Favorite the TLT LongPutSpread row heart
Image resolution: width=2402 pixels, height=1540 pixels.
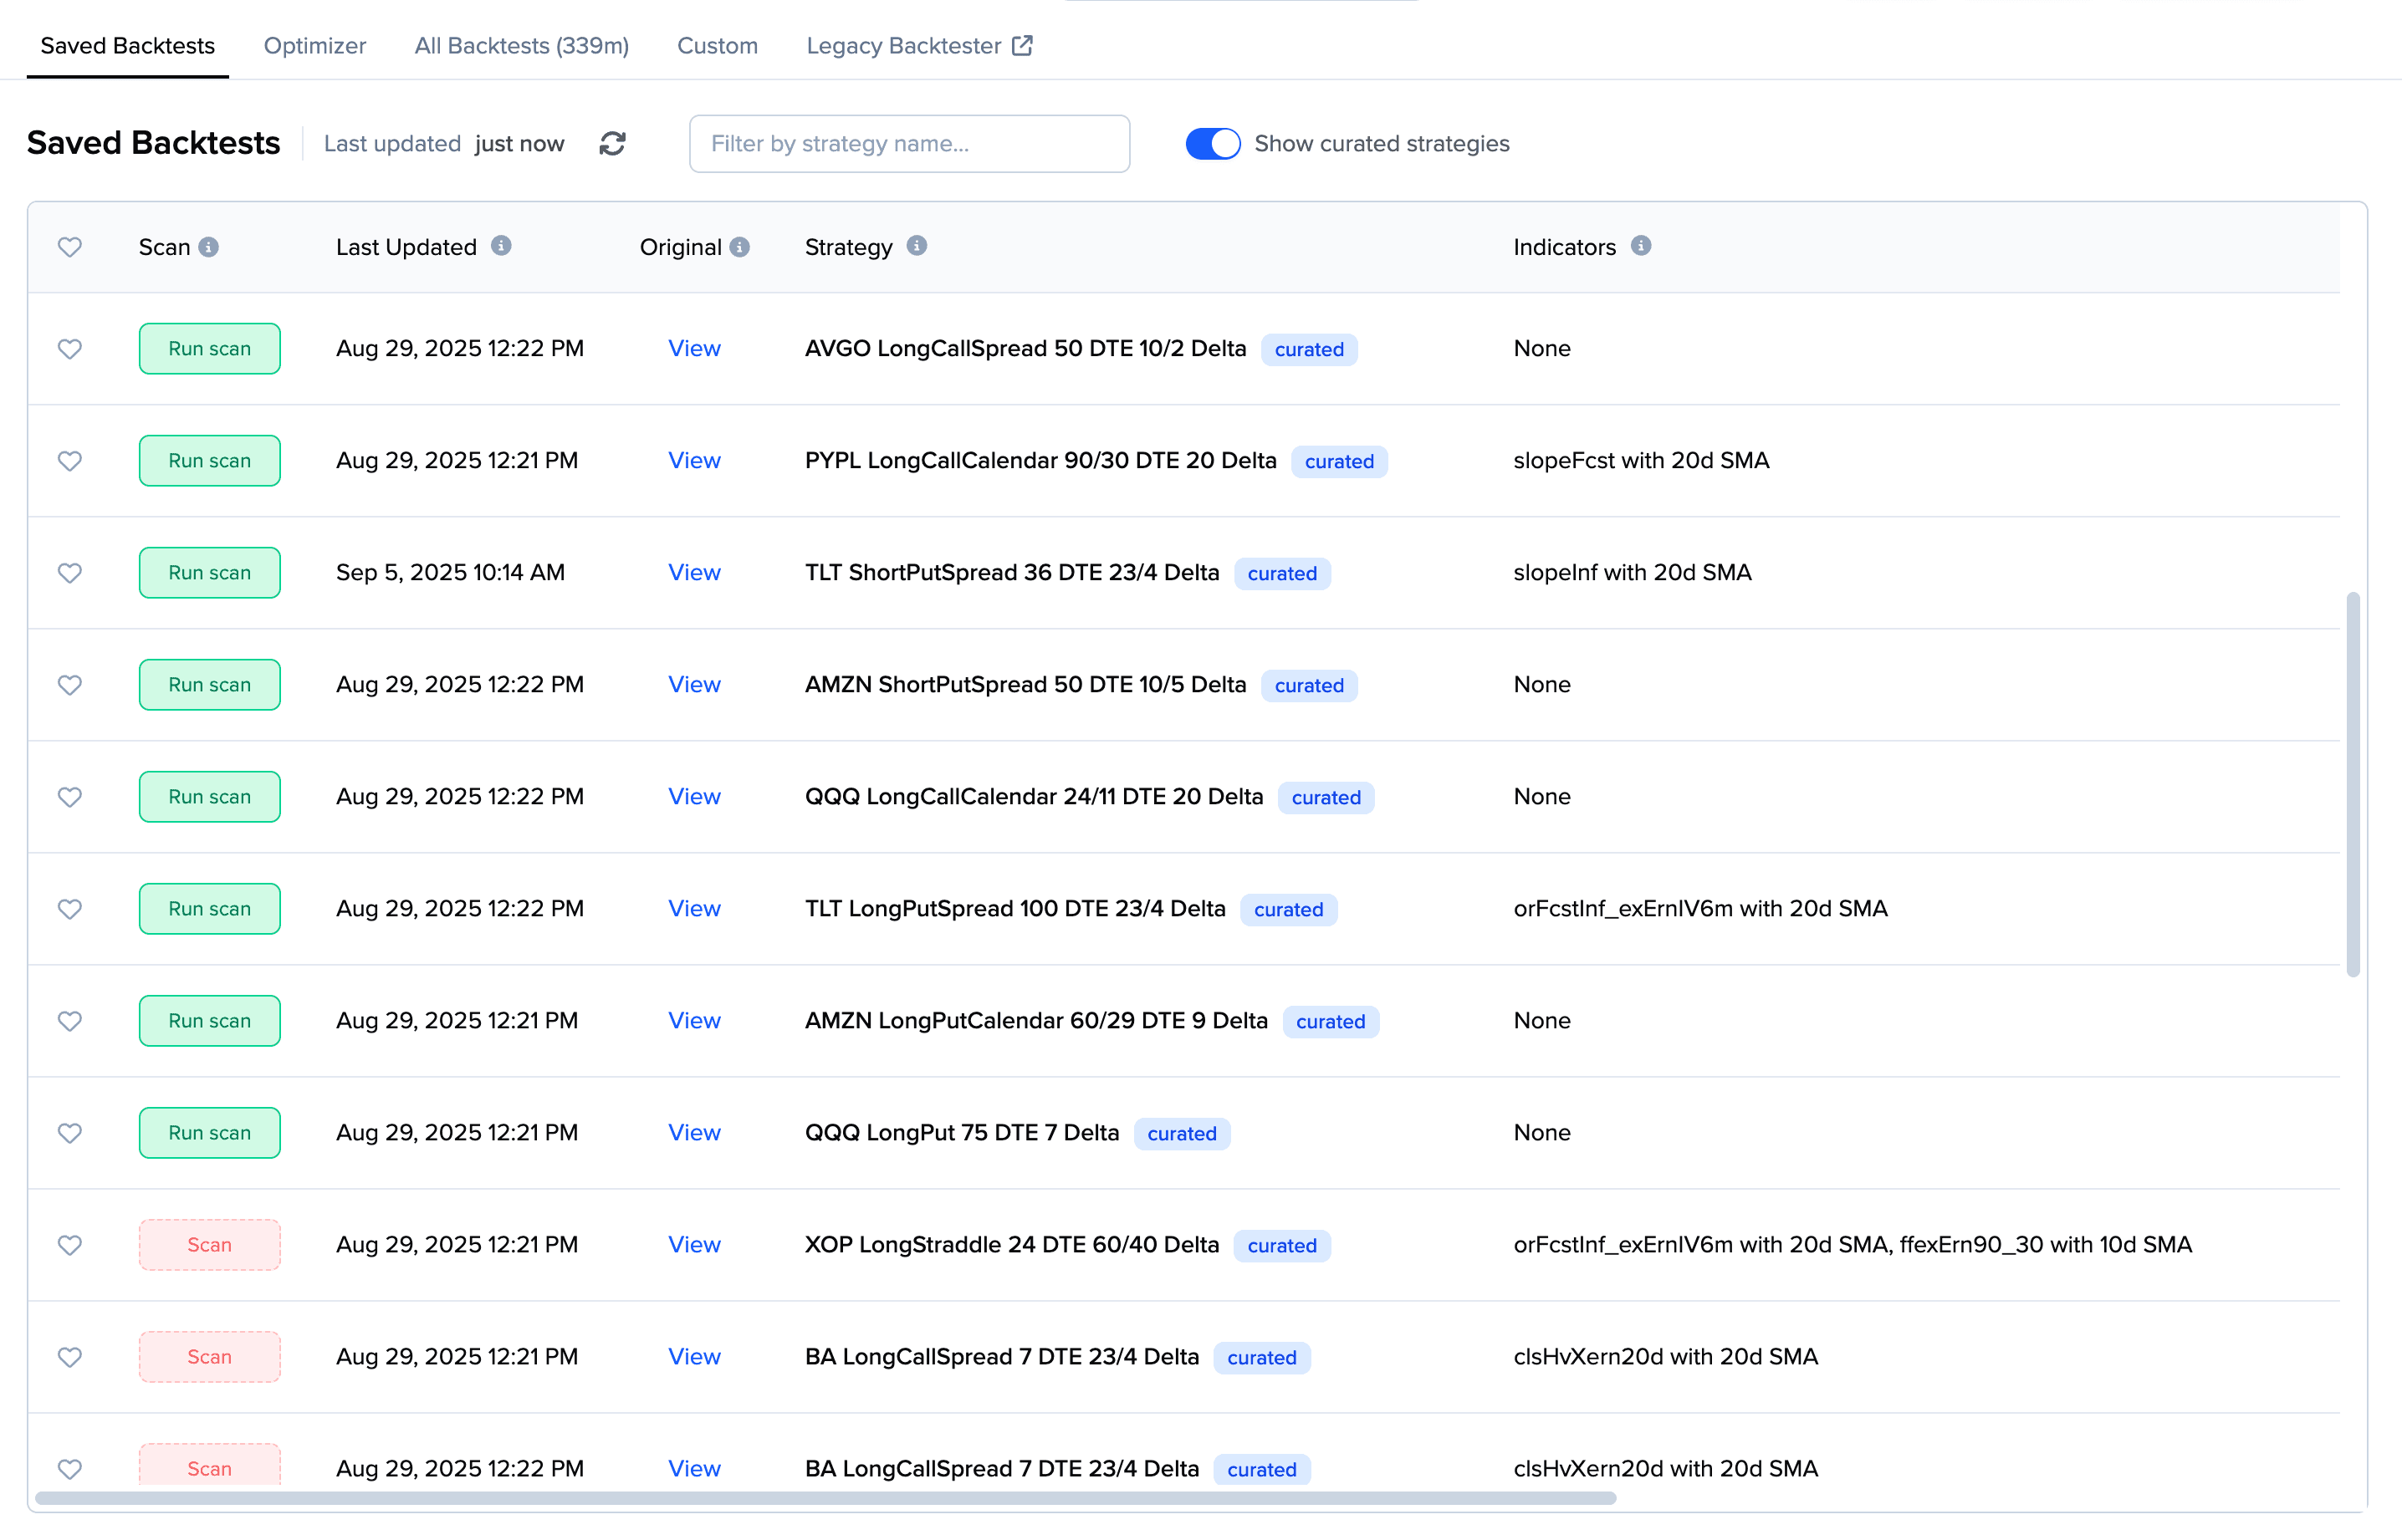pos(69,909)
